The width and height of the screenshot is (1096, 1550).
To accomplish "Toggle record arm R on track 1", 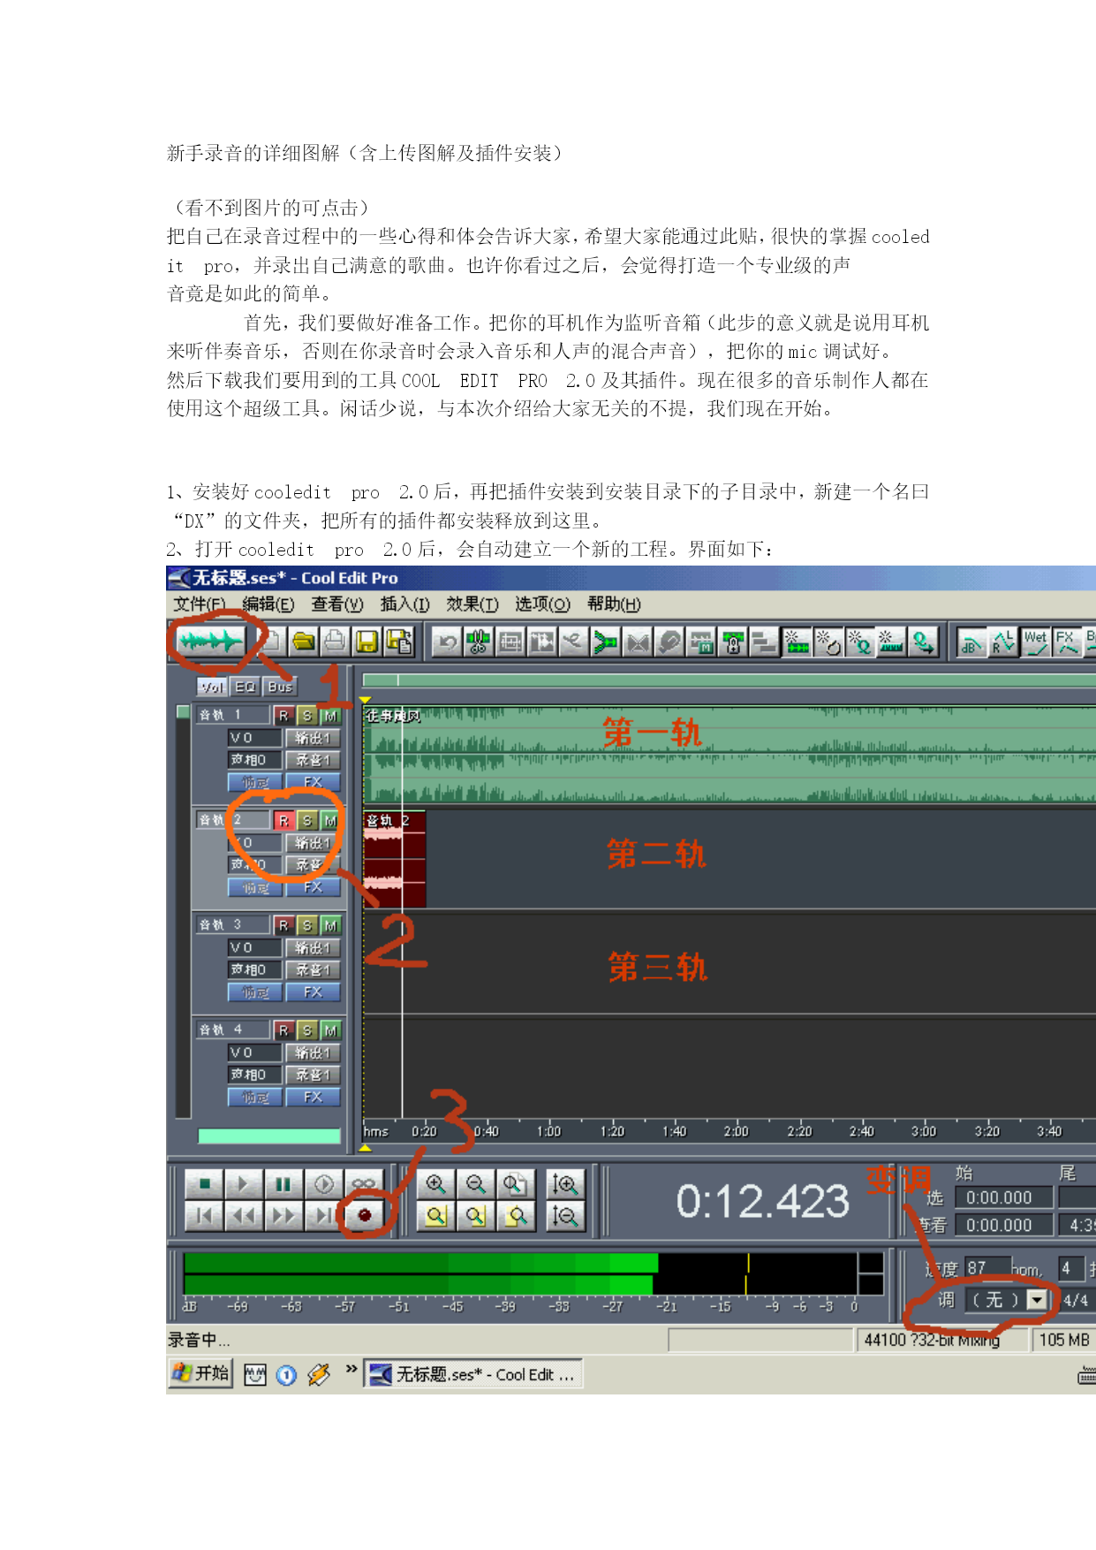I will point(283,716).
